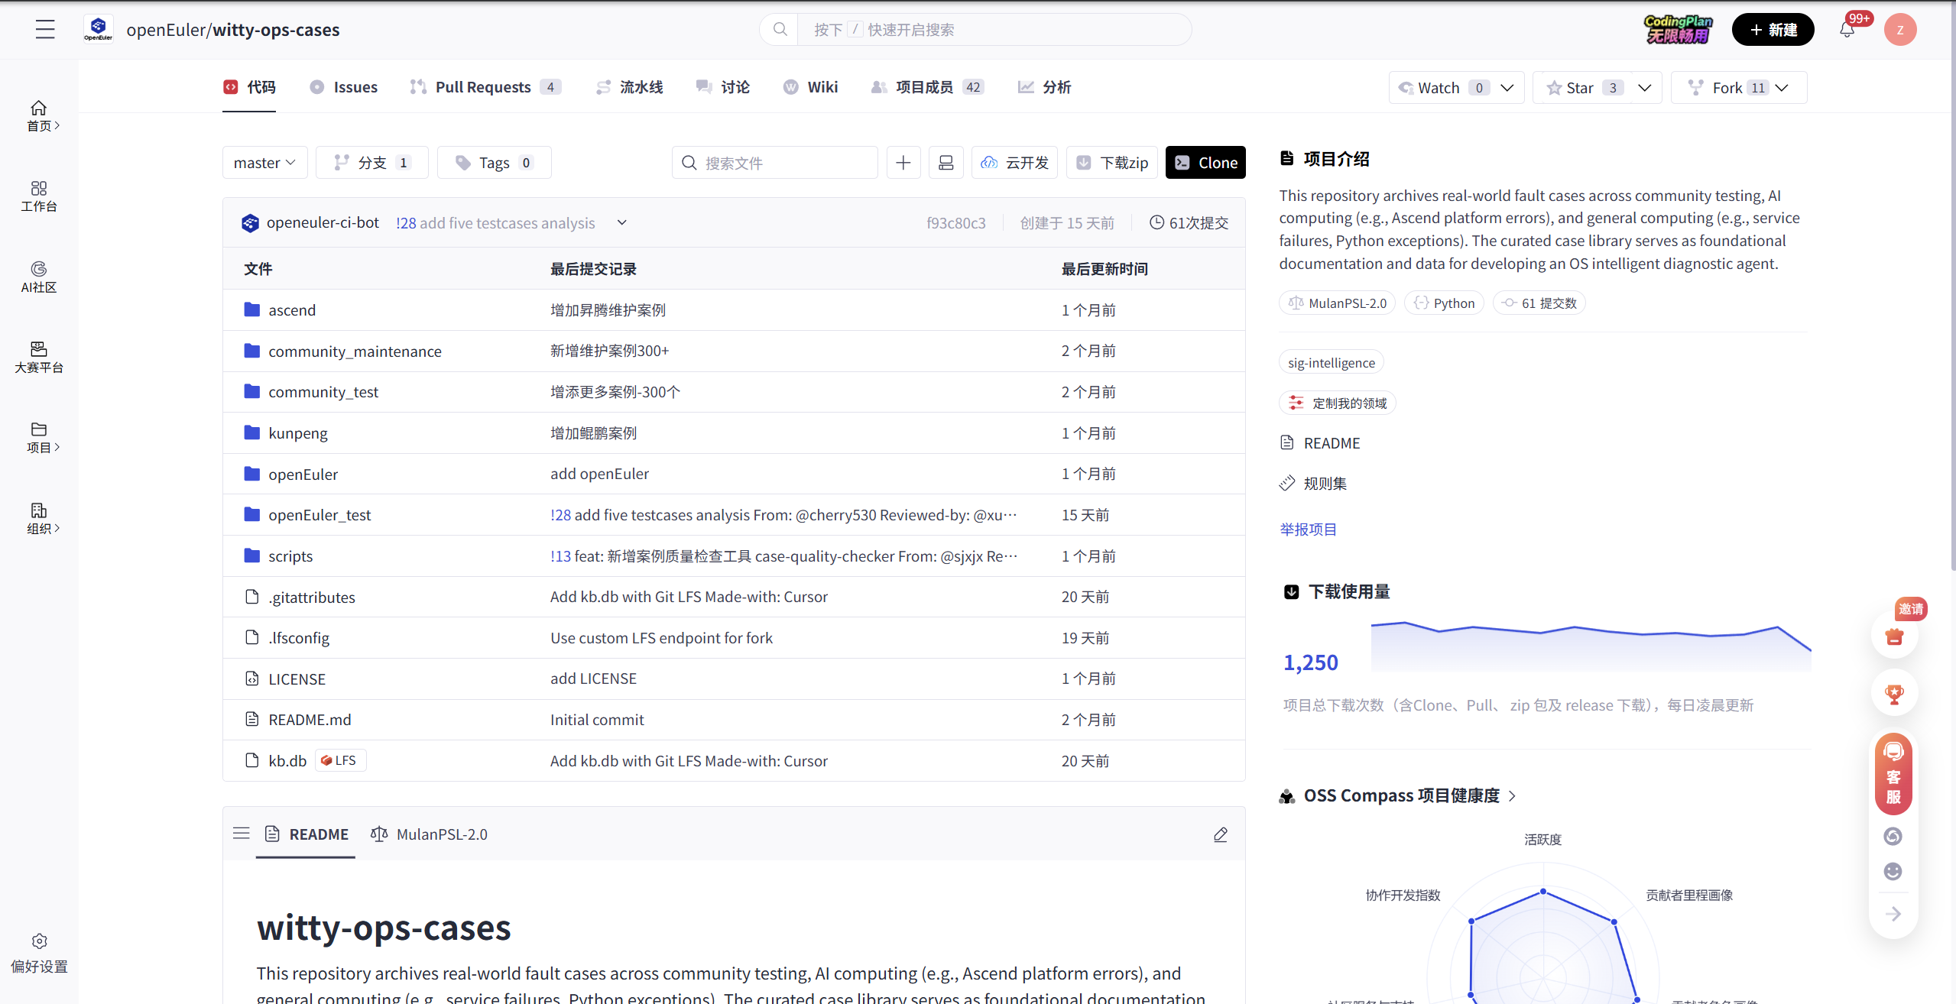Open the 分支 branches list
Viewport: 1956px width, 1004px height.
click(x=372, y=163)
